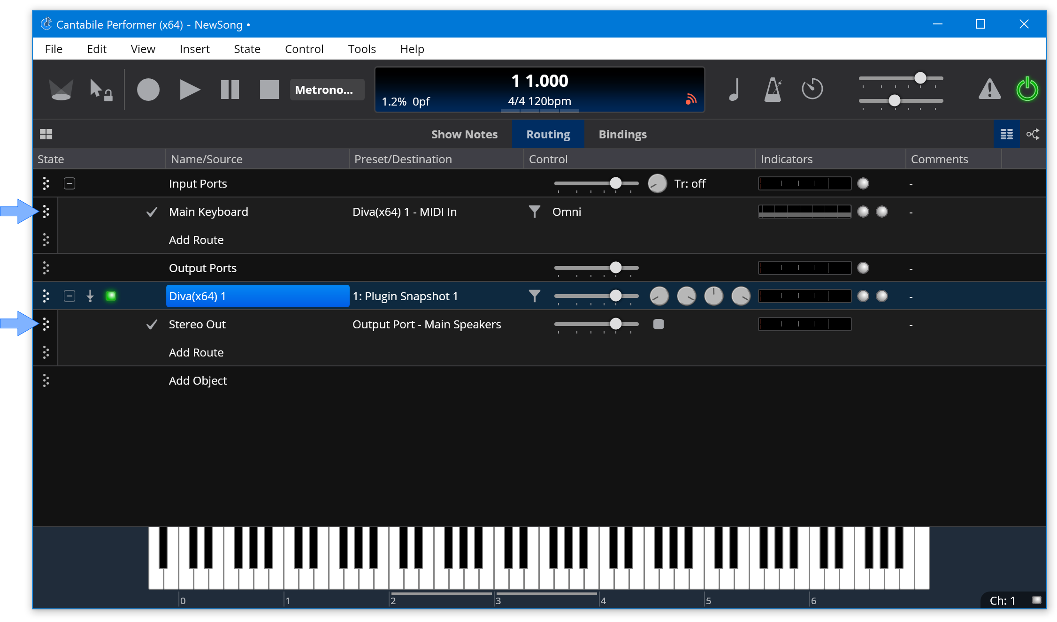Image resolution: width=1057 pixels, height=622 pixels.
Task: Open the State menu
Action: coord(247,49)
